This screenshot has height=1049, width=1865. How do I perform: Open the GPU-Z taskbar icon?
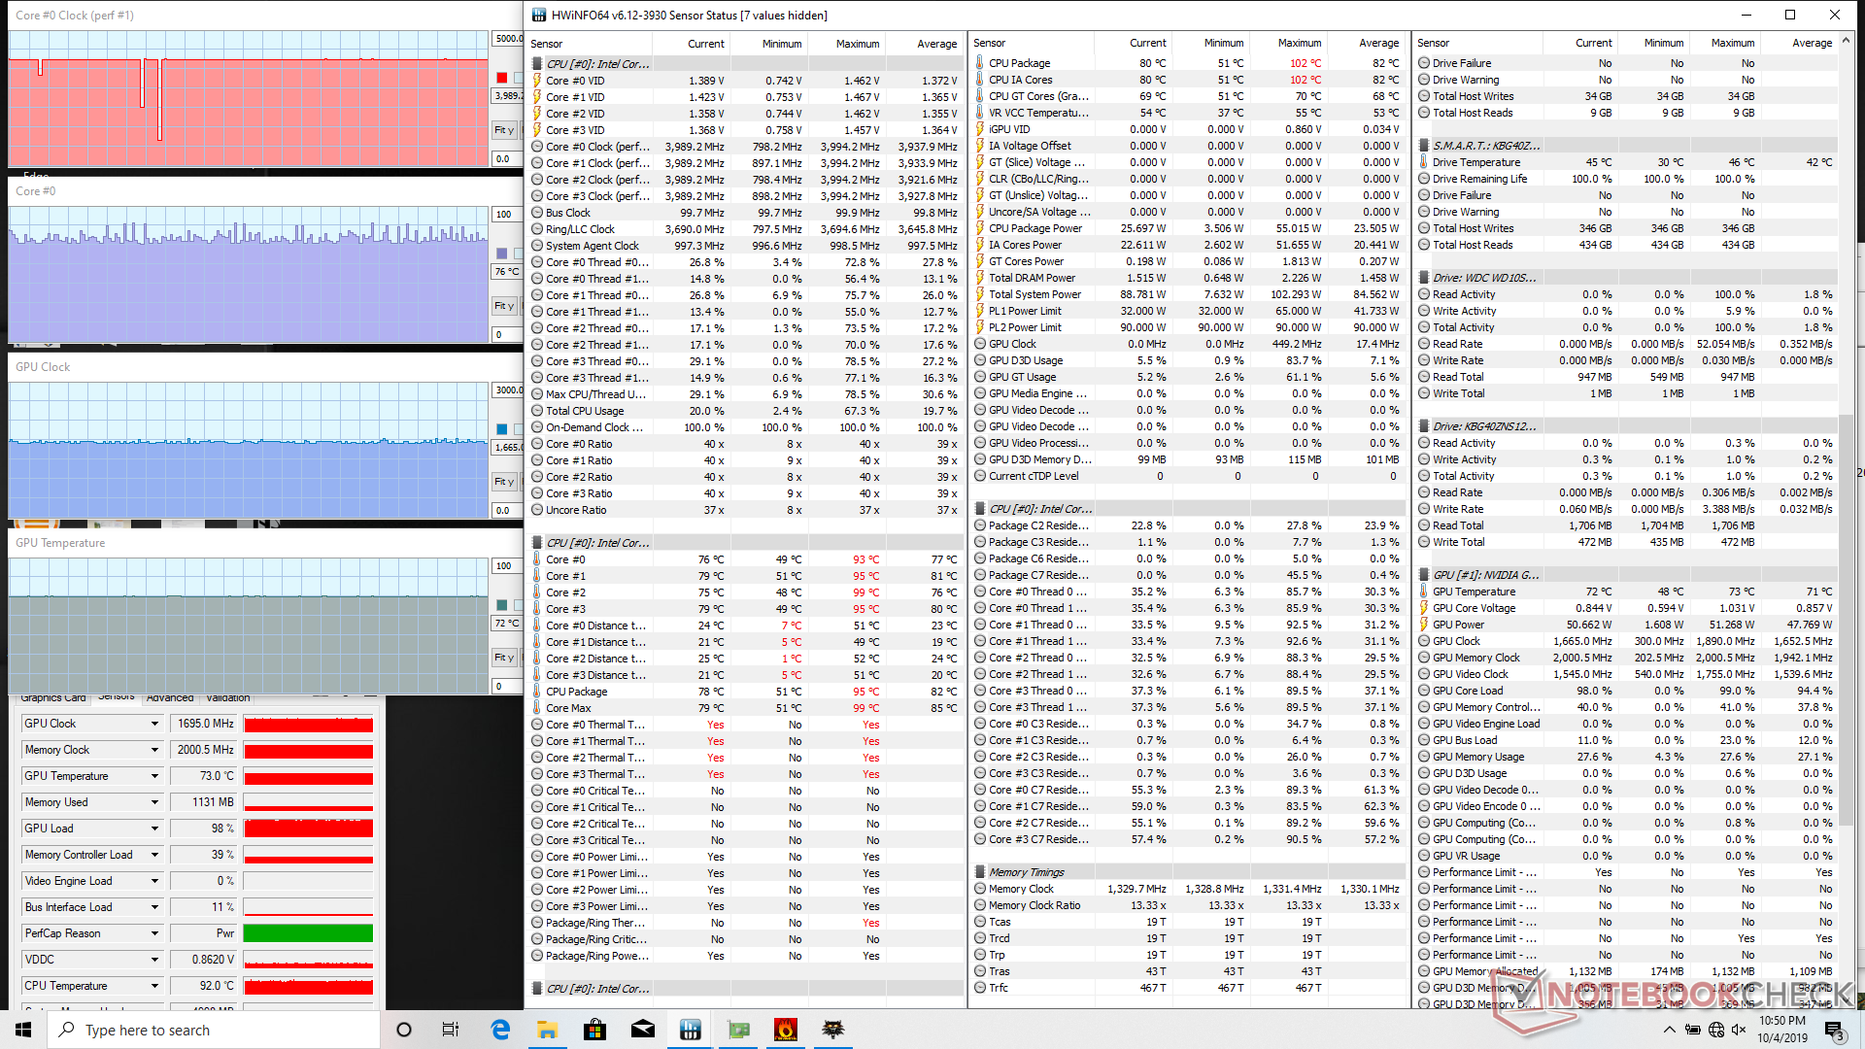(x=738, y=1030)
